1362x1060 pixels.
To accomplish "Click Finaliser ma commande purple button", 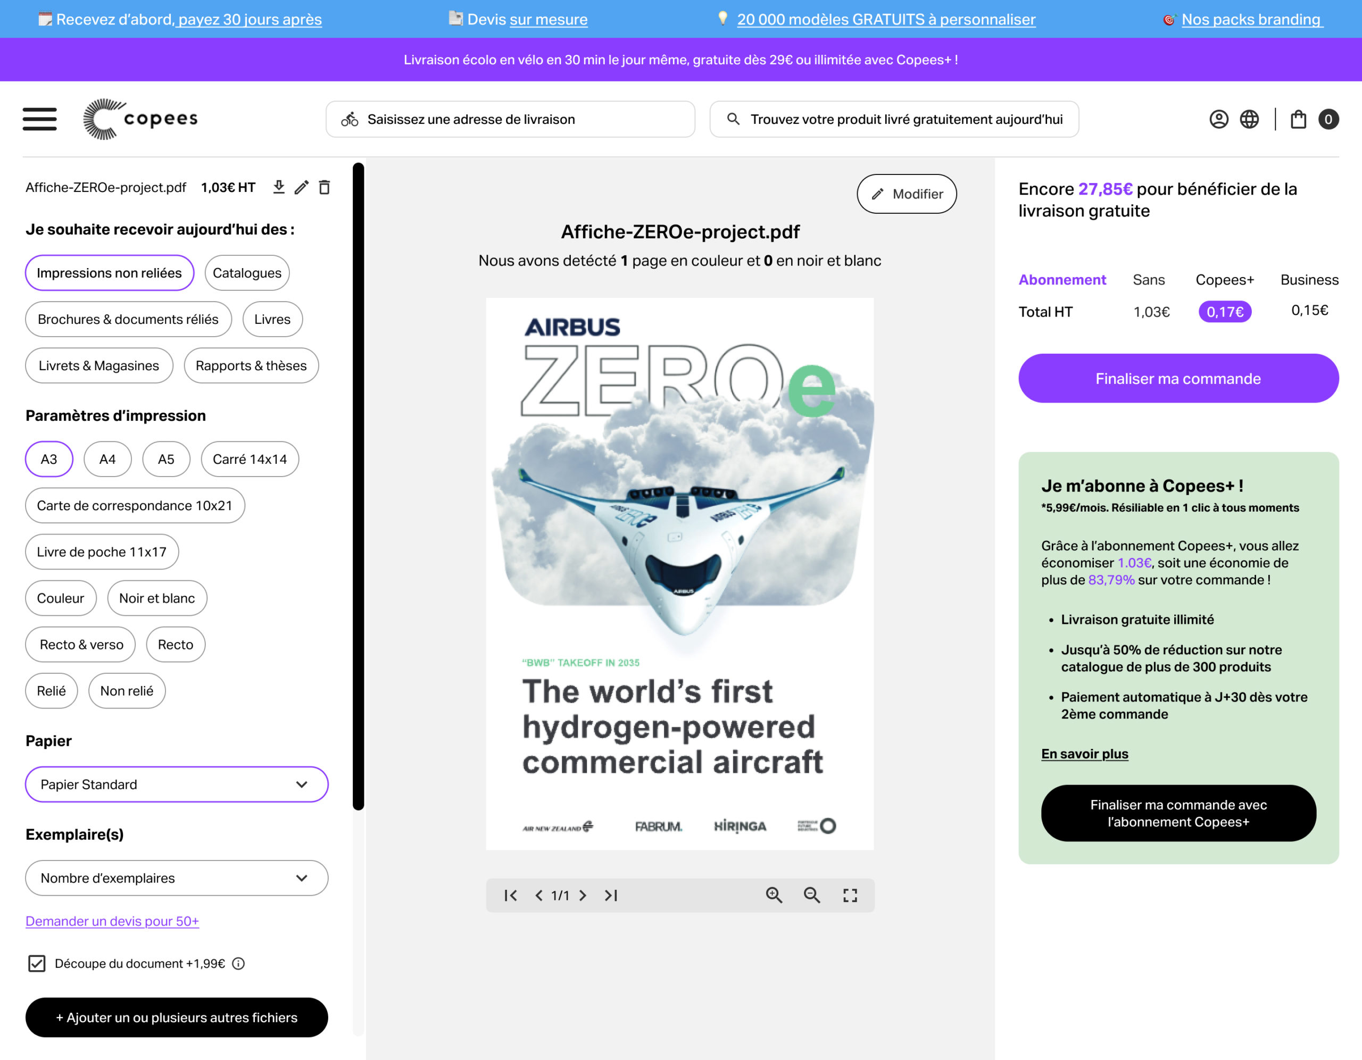I will pyautogui.click(x=1178, y=379).
